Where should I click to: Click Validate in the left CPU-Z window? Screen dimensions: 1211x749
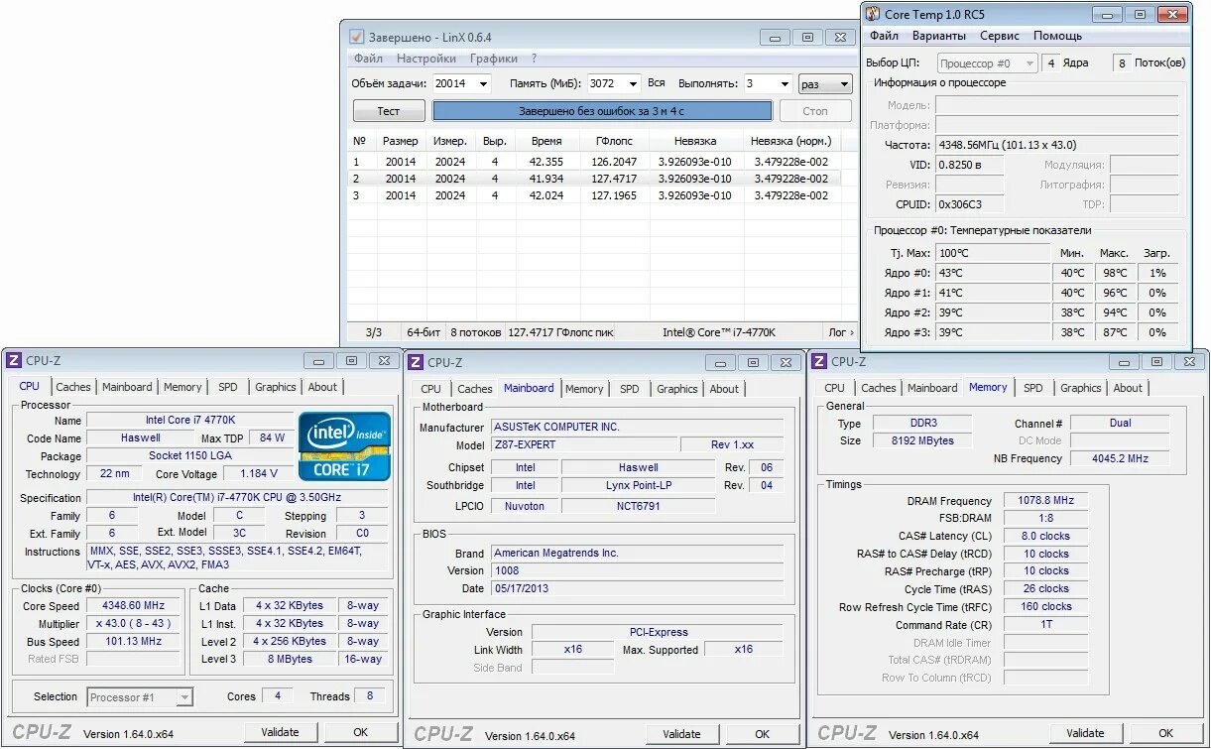pyautogui.click(x=280, y=732)
